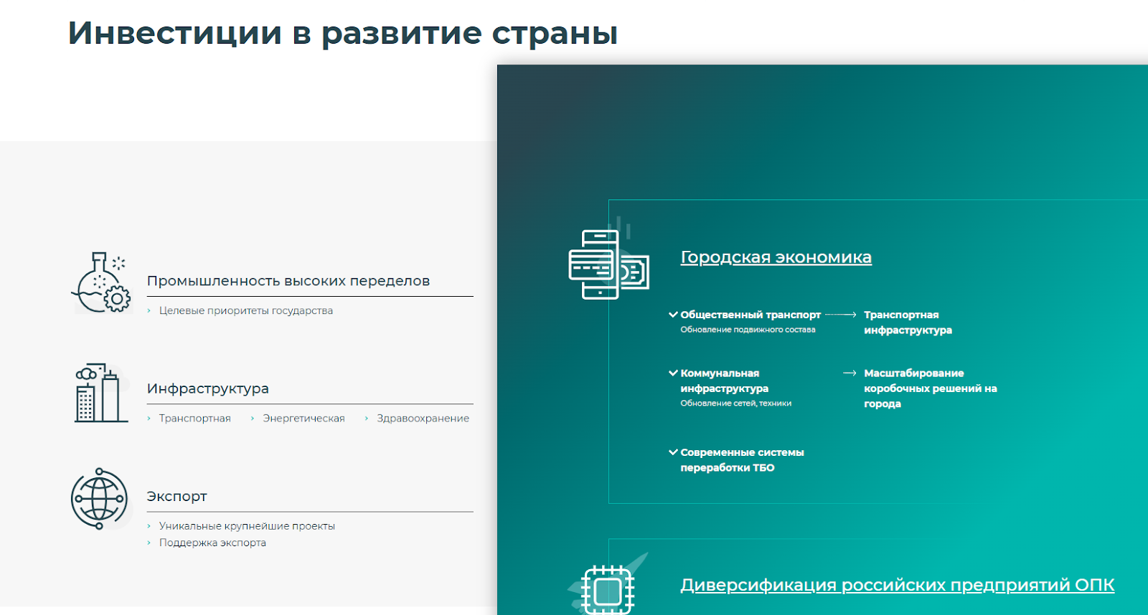Expand the Коммунальная инфраструктура chevron
Viewport: 1148px width, 615px height.
pyautogui.click(x=673, y=373)
